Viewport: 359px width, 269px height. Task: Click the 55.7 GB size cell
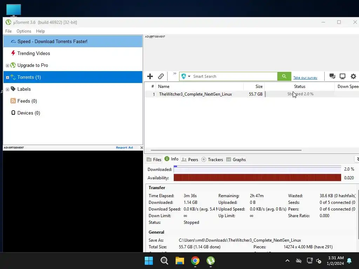pos(256,94)
